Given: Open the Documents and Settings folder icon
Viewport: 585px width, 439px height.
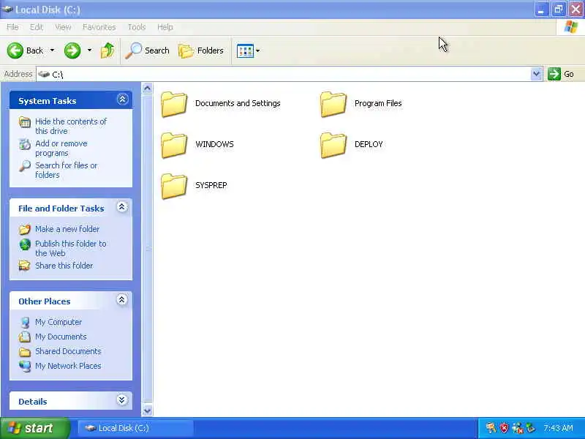Looking at the screenshot, I should pos(174,104).
